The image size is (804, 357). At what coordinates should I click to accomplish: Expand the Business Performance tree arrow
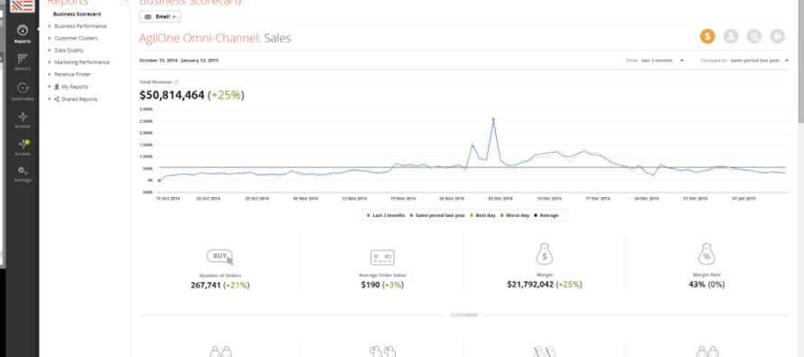[x=49, y=25]
